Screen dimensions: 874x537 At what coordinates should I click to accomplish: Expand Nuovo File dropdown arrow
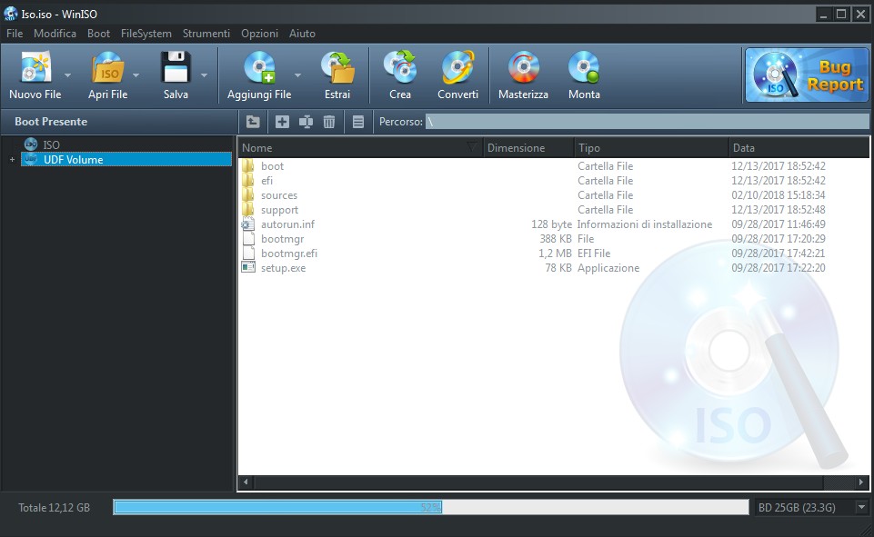coord(67,75)
